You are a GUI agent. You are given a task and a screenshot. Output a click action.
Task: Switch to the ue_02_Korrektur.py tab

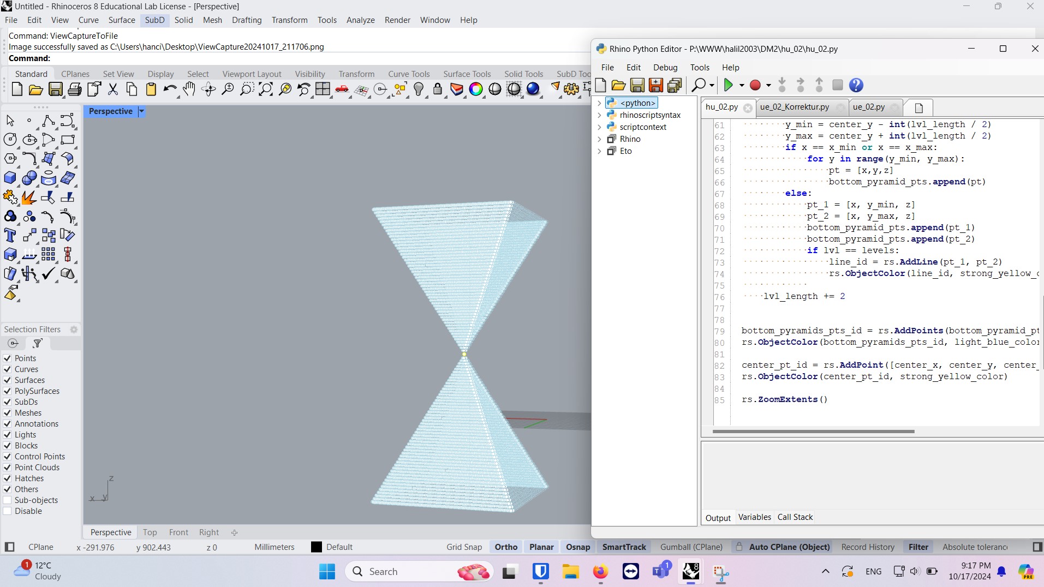pyautogui.click(x=794, y=107)
